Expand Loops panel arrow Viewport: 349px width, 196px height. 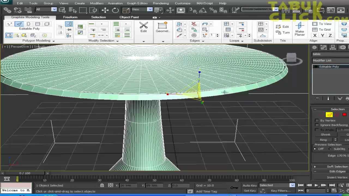click(x=242, y=41)
